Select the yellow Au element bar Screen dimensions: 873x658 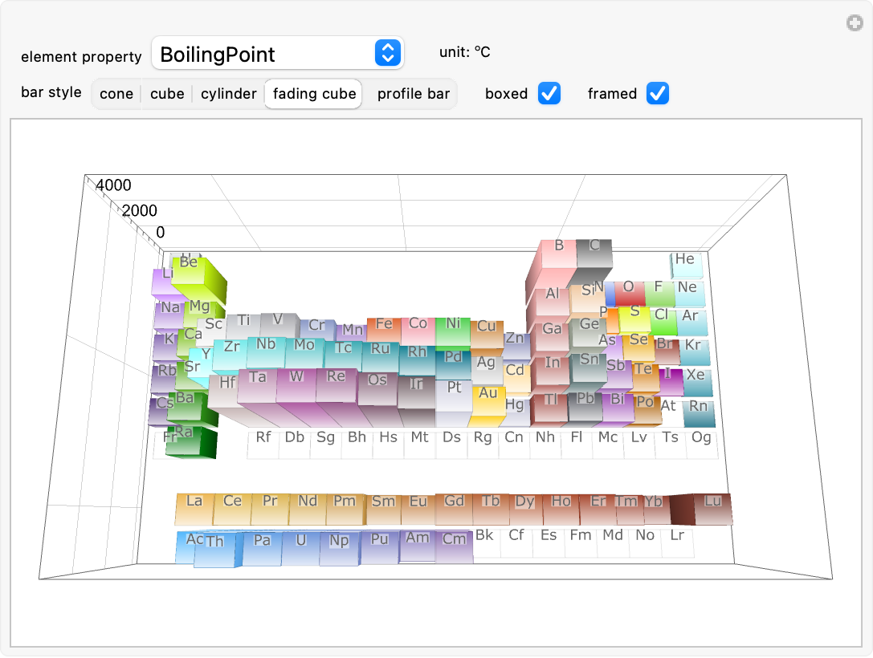point(488,396)
